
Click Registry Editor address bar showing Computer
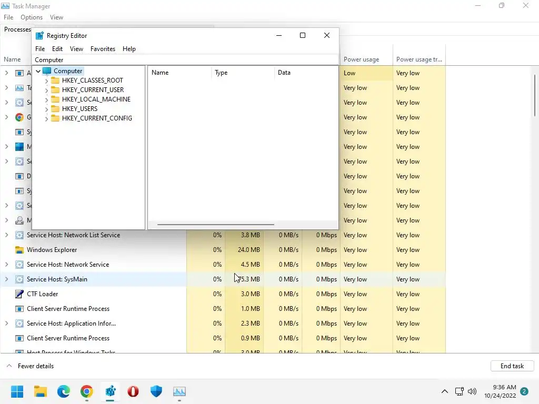tap(185, 60)
